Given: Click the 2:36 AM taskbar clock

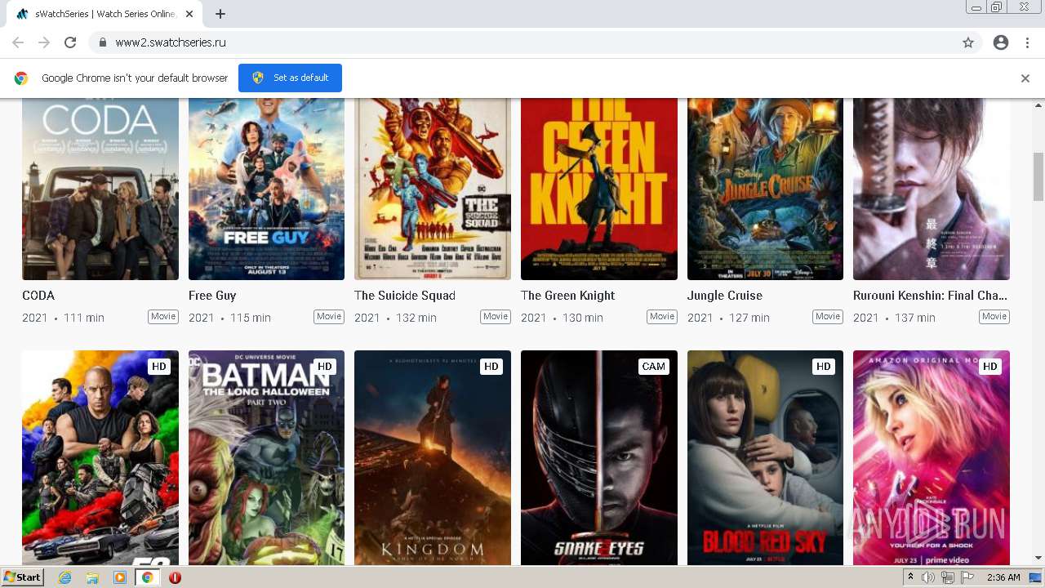Looking at the screenshot, I should tap(1003, 577).
